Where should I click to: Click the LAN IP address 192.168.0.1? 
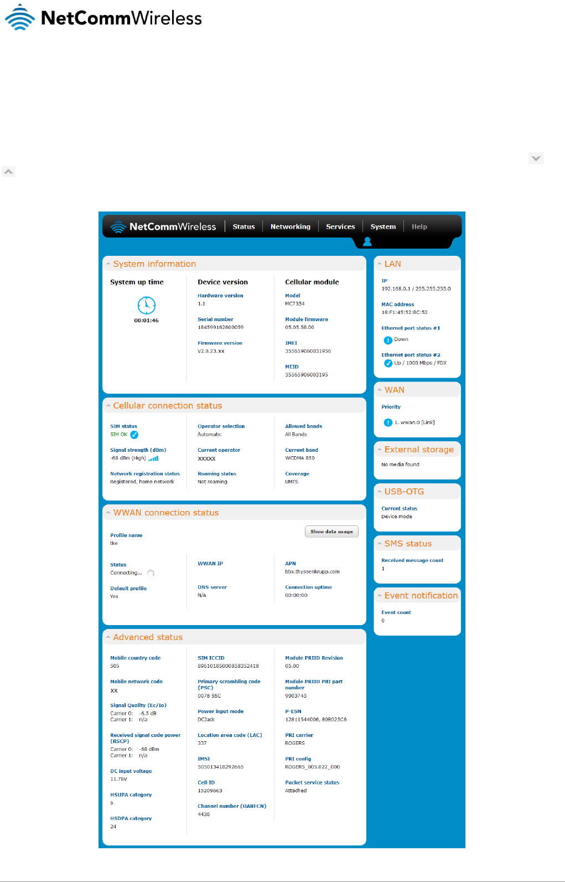point(396,288)
